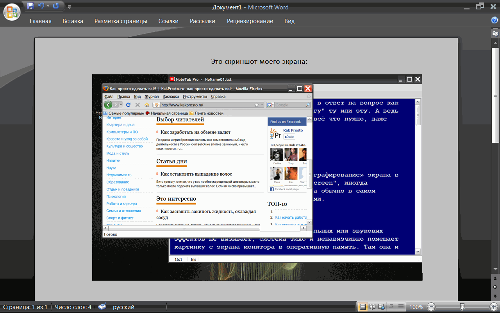Open Microsoft Word Help
This screenshot has height=313, width=500.
click(x=495, y=20)
